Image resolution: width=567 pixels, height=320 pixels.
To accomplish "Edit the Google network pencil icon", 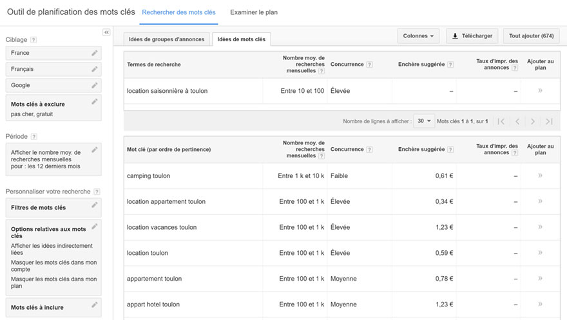I will click(x=94, y=85).
